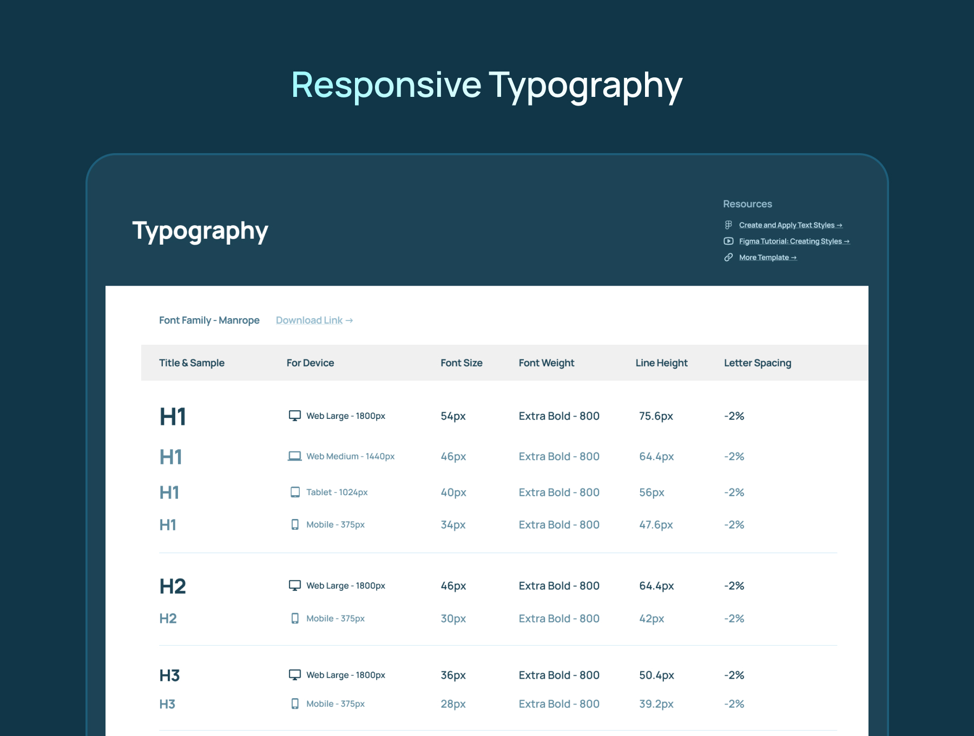Click the Font Size column header

(461, 363)
